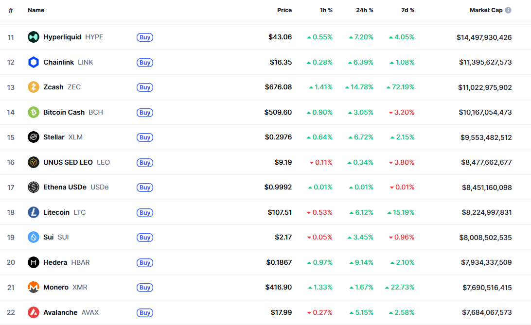Click the Litecoin logo icon
531x325 pixels.
pyautogui.click(x=34, y=212)
